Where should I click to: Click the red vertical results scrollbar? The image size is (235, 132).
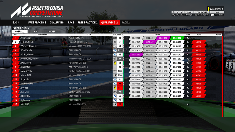pyautogui.click(x=223, y=76)
